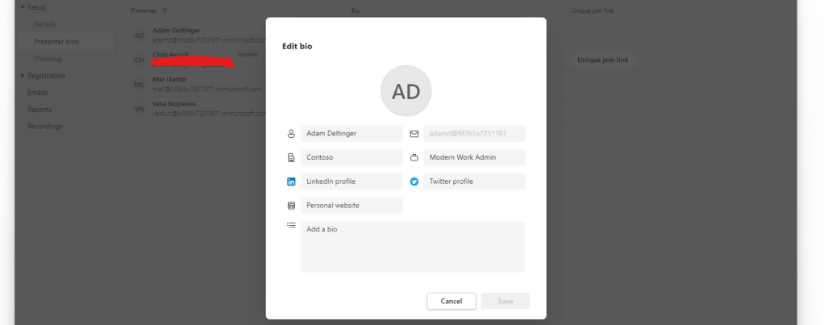Viewport: 824px width, 325px height.
Task: Click the Twitter bird icon
Action: click(x=414, y=181)
